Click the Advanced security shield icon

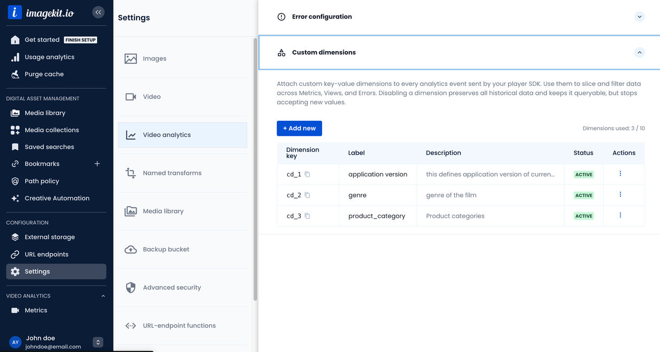point(130,288)
